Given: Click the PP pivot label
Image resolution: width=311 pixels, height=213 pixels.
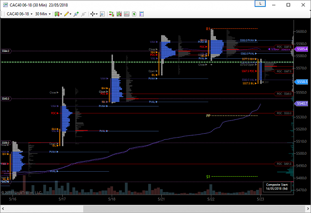Looking at the screenshot, I should tap(208, 115).
